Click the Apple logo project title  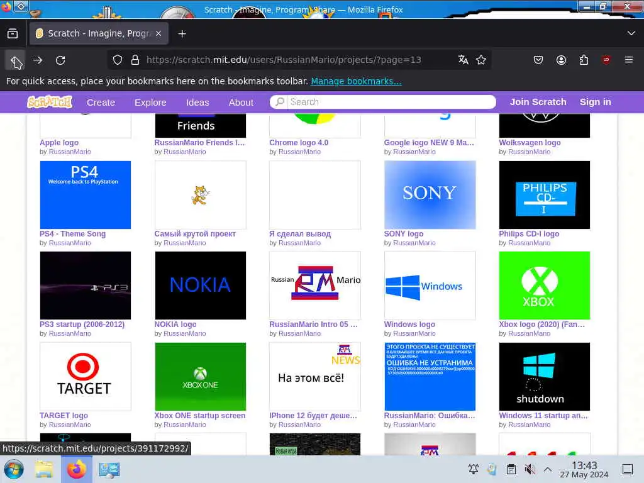coord(59,143)
